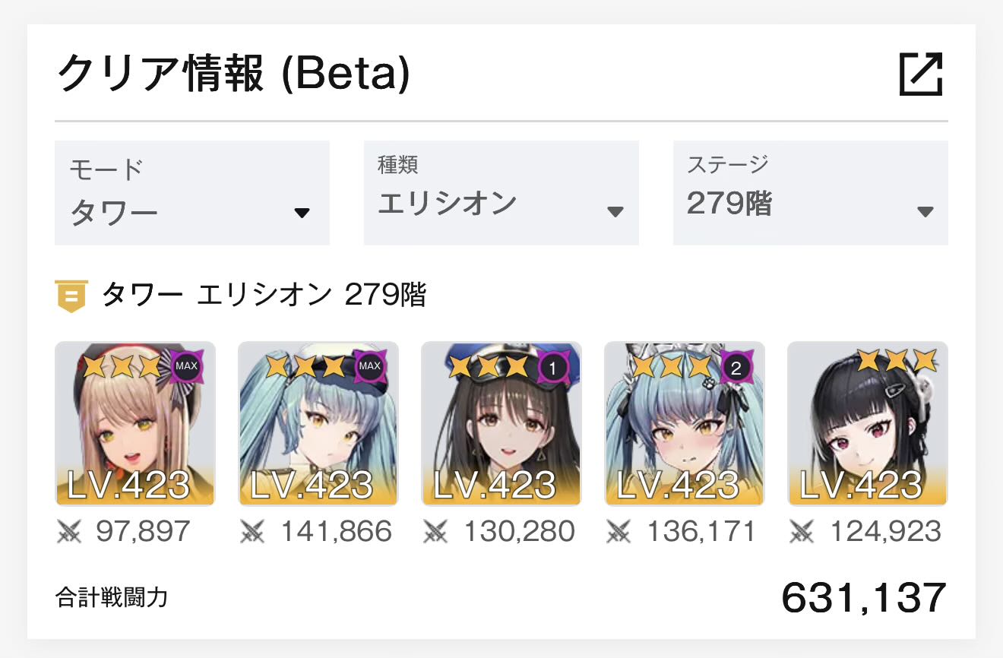Open the 種類 dropdown showing エリシオン
The image size is (1003, 658).
[501, 193]
